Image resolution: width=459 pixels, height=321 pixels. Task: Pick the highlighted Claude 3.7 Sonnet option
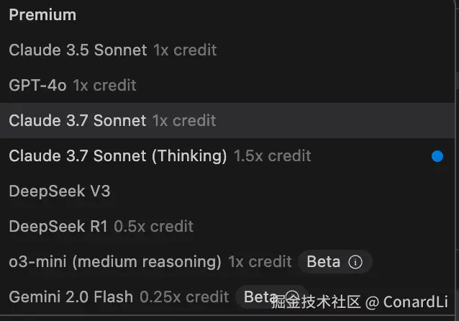coord(77,121)
